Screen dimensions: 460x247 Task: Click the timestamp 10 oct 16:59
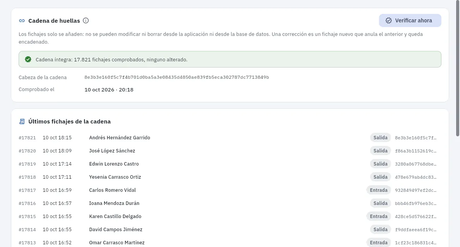tap(57, 190)
